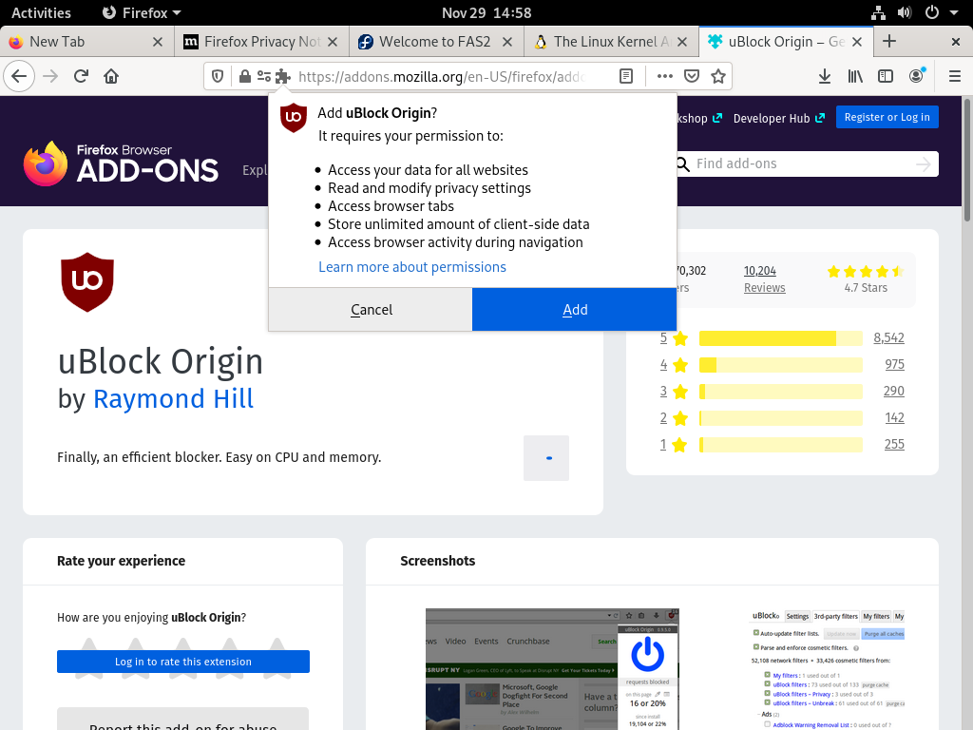Close the uBlock Origin tab
This screenshot has width=973, height=730.
coord(857,42)
